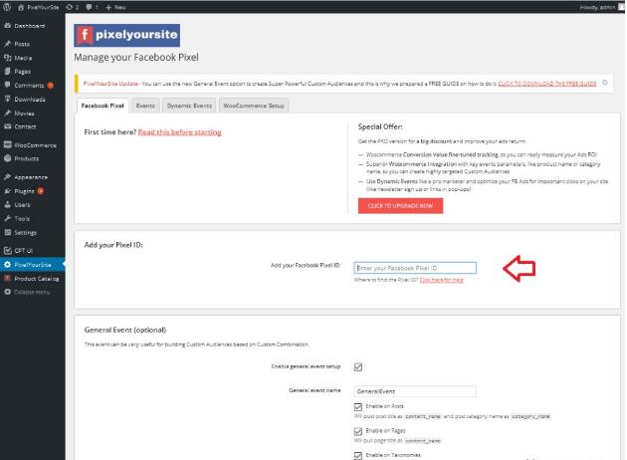
Task: Click the WordPress logo icon in admin bar
Action: point(6,7)
